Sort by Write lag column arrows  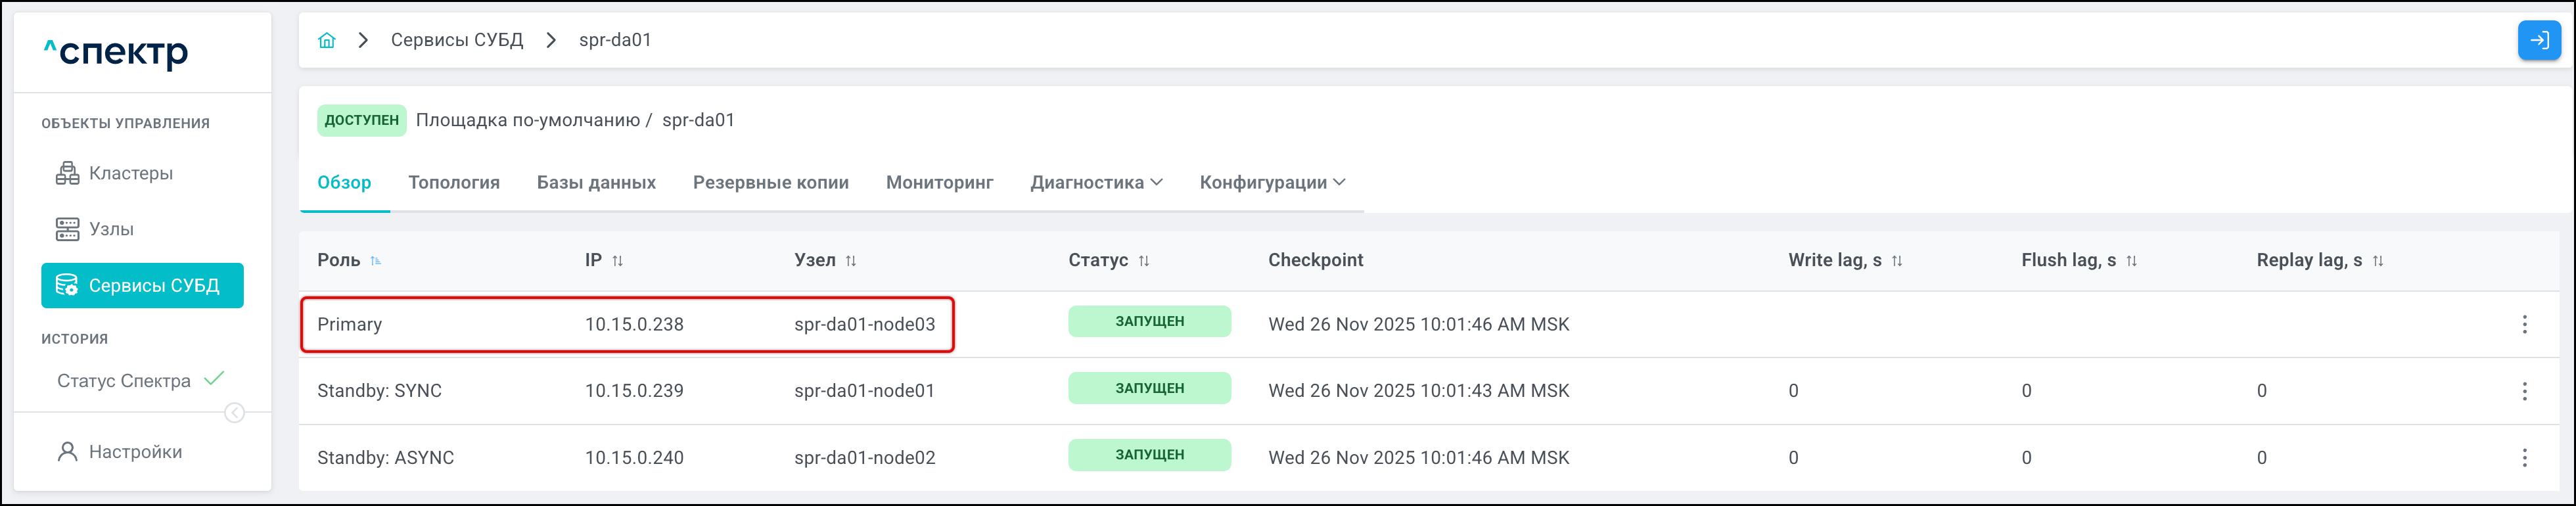point(1896,260)
